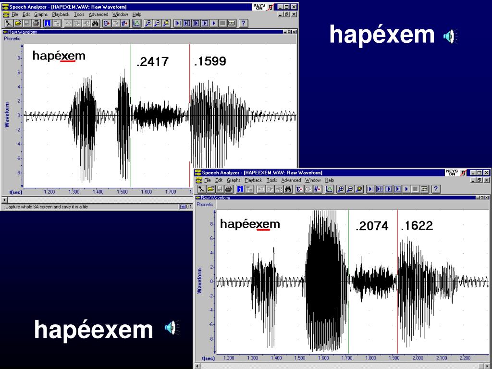This screenshot has width=492, height=369.
Task: Click the green graph types icon in HAPEXEM toolbar
Action: (x=136, y=23)
